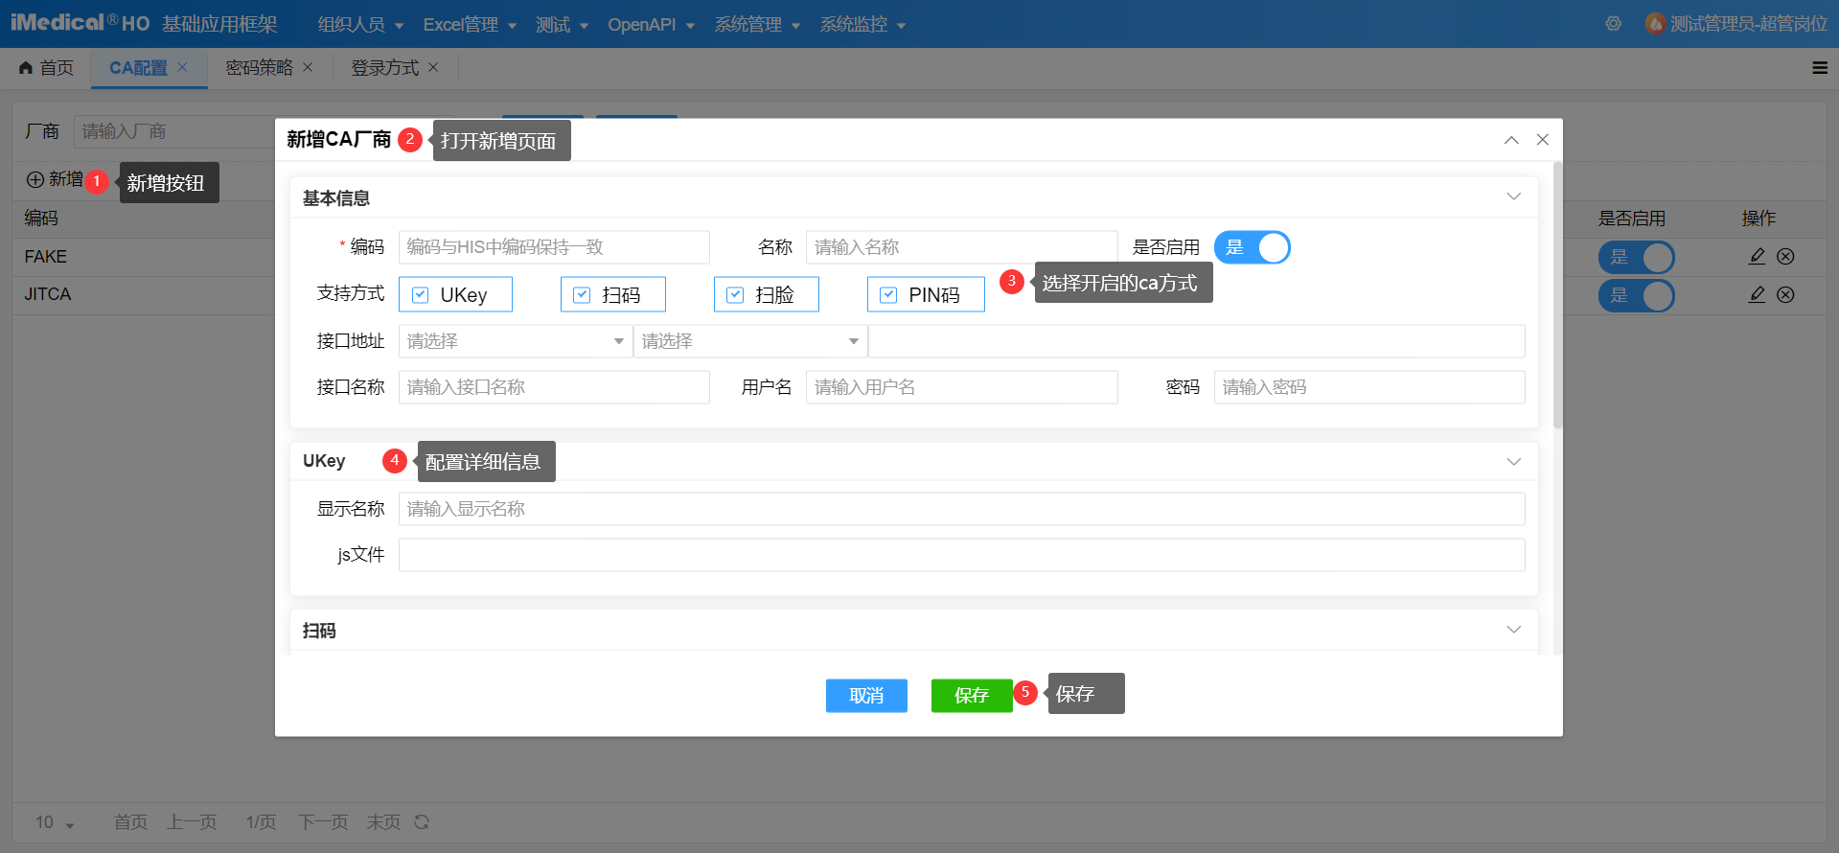Click the 新增 add button
1839x853 pixels.
click(x=55, y=179)
